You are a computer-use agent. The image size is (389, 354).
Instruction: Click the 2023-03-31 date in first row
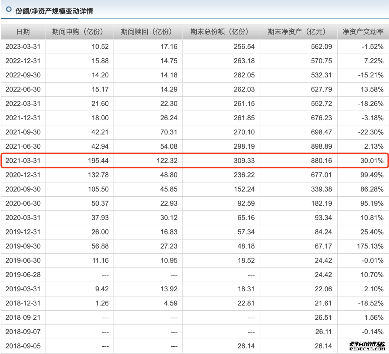coord(23,46)
